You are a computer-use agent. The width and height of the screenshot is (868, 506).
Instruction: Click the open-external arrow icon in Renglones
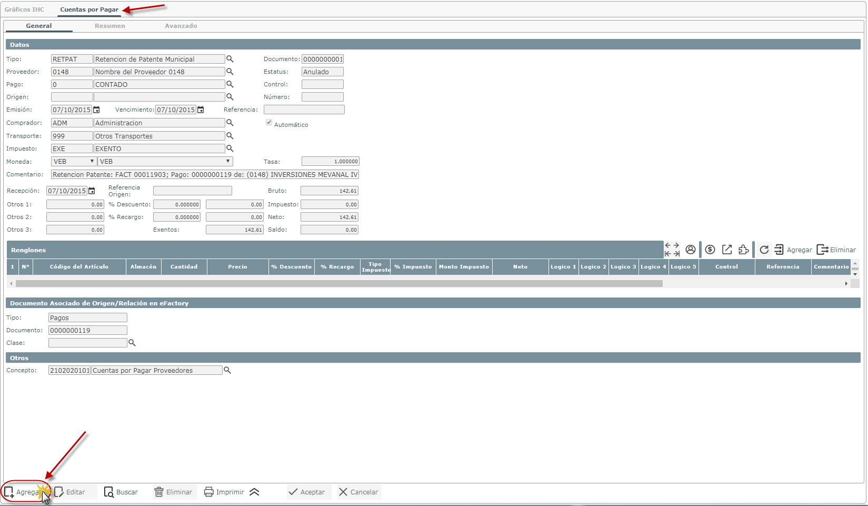727,250
